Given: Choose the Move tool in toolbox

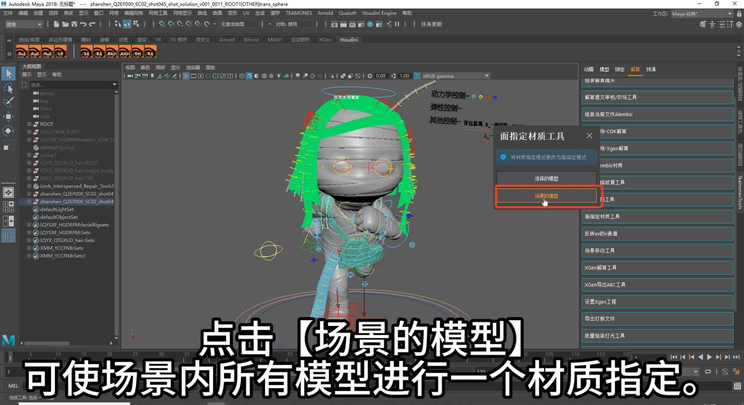Looking at the screenshot, I should pos(8,117).
